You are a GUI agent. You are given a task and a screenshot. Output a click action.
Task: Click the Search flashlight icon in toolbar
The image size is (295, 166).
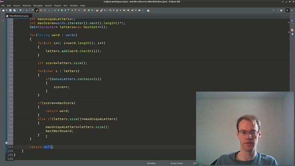click(x=101, y=10)
